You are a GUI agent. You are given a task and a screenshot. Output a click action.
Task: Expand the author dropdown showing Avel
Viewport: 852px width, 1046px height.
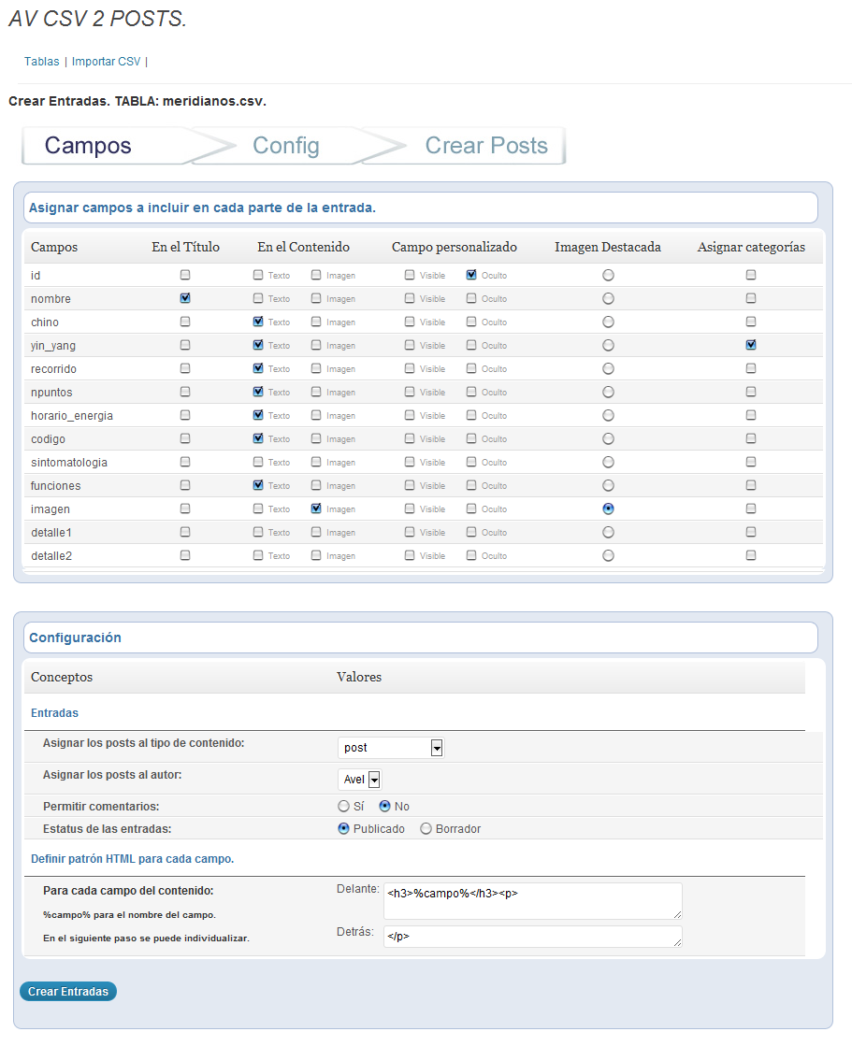(360, 780)
